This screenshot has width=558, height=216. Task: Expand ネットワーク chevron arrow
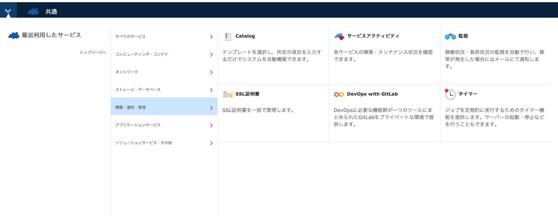(211, 72)
